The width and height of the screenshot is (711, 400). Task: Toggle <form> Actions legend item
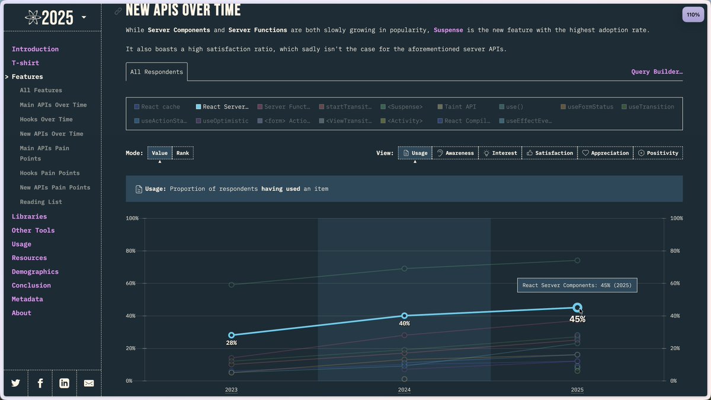[x=284, y=121]
